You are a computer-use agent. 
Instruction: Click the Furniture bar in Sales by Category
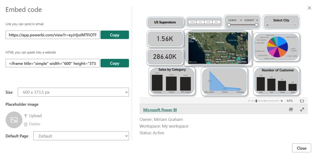[x=171, y=83]
